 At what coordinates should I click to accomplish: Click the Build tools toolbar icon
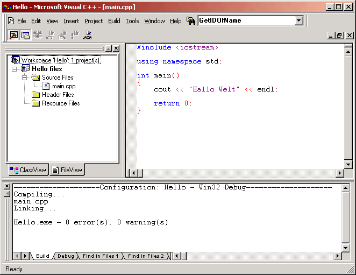[63, 35]
